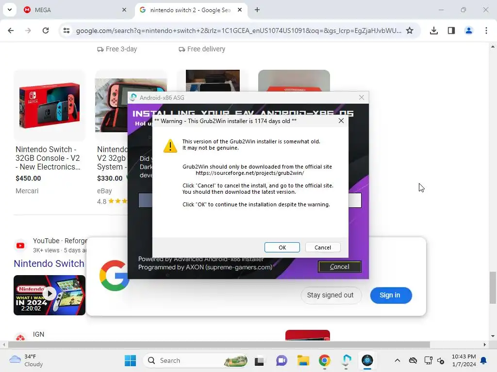Click the IGN result source
The width and height of the screenshot is (497, 372).
[x=38, y=334]
